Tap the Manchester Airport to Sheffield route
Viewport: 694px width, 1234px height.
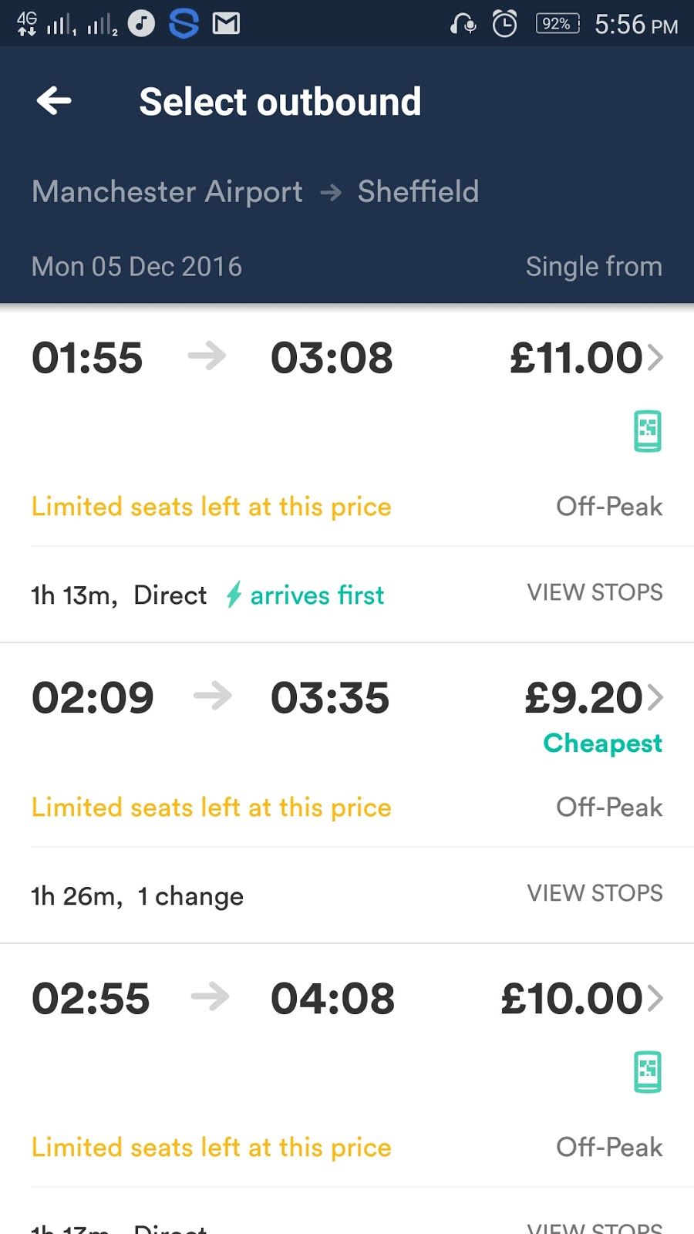[255, 191]
